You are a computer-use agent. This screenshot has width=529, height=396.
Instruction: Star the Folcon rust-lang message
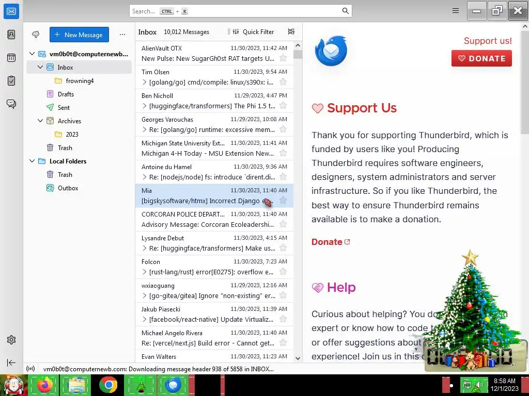(283, 272)
